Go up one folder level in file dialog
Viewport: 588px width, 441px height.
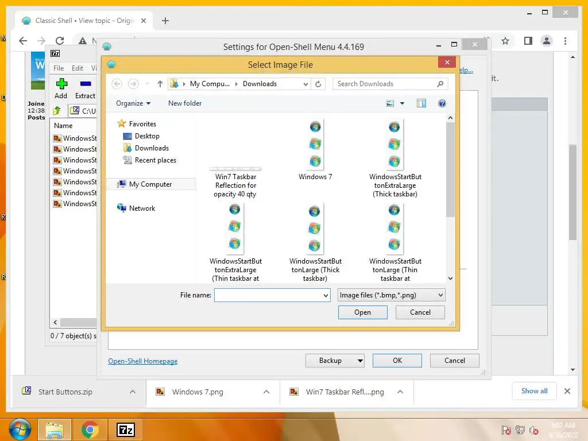[160, 84]
